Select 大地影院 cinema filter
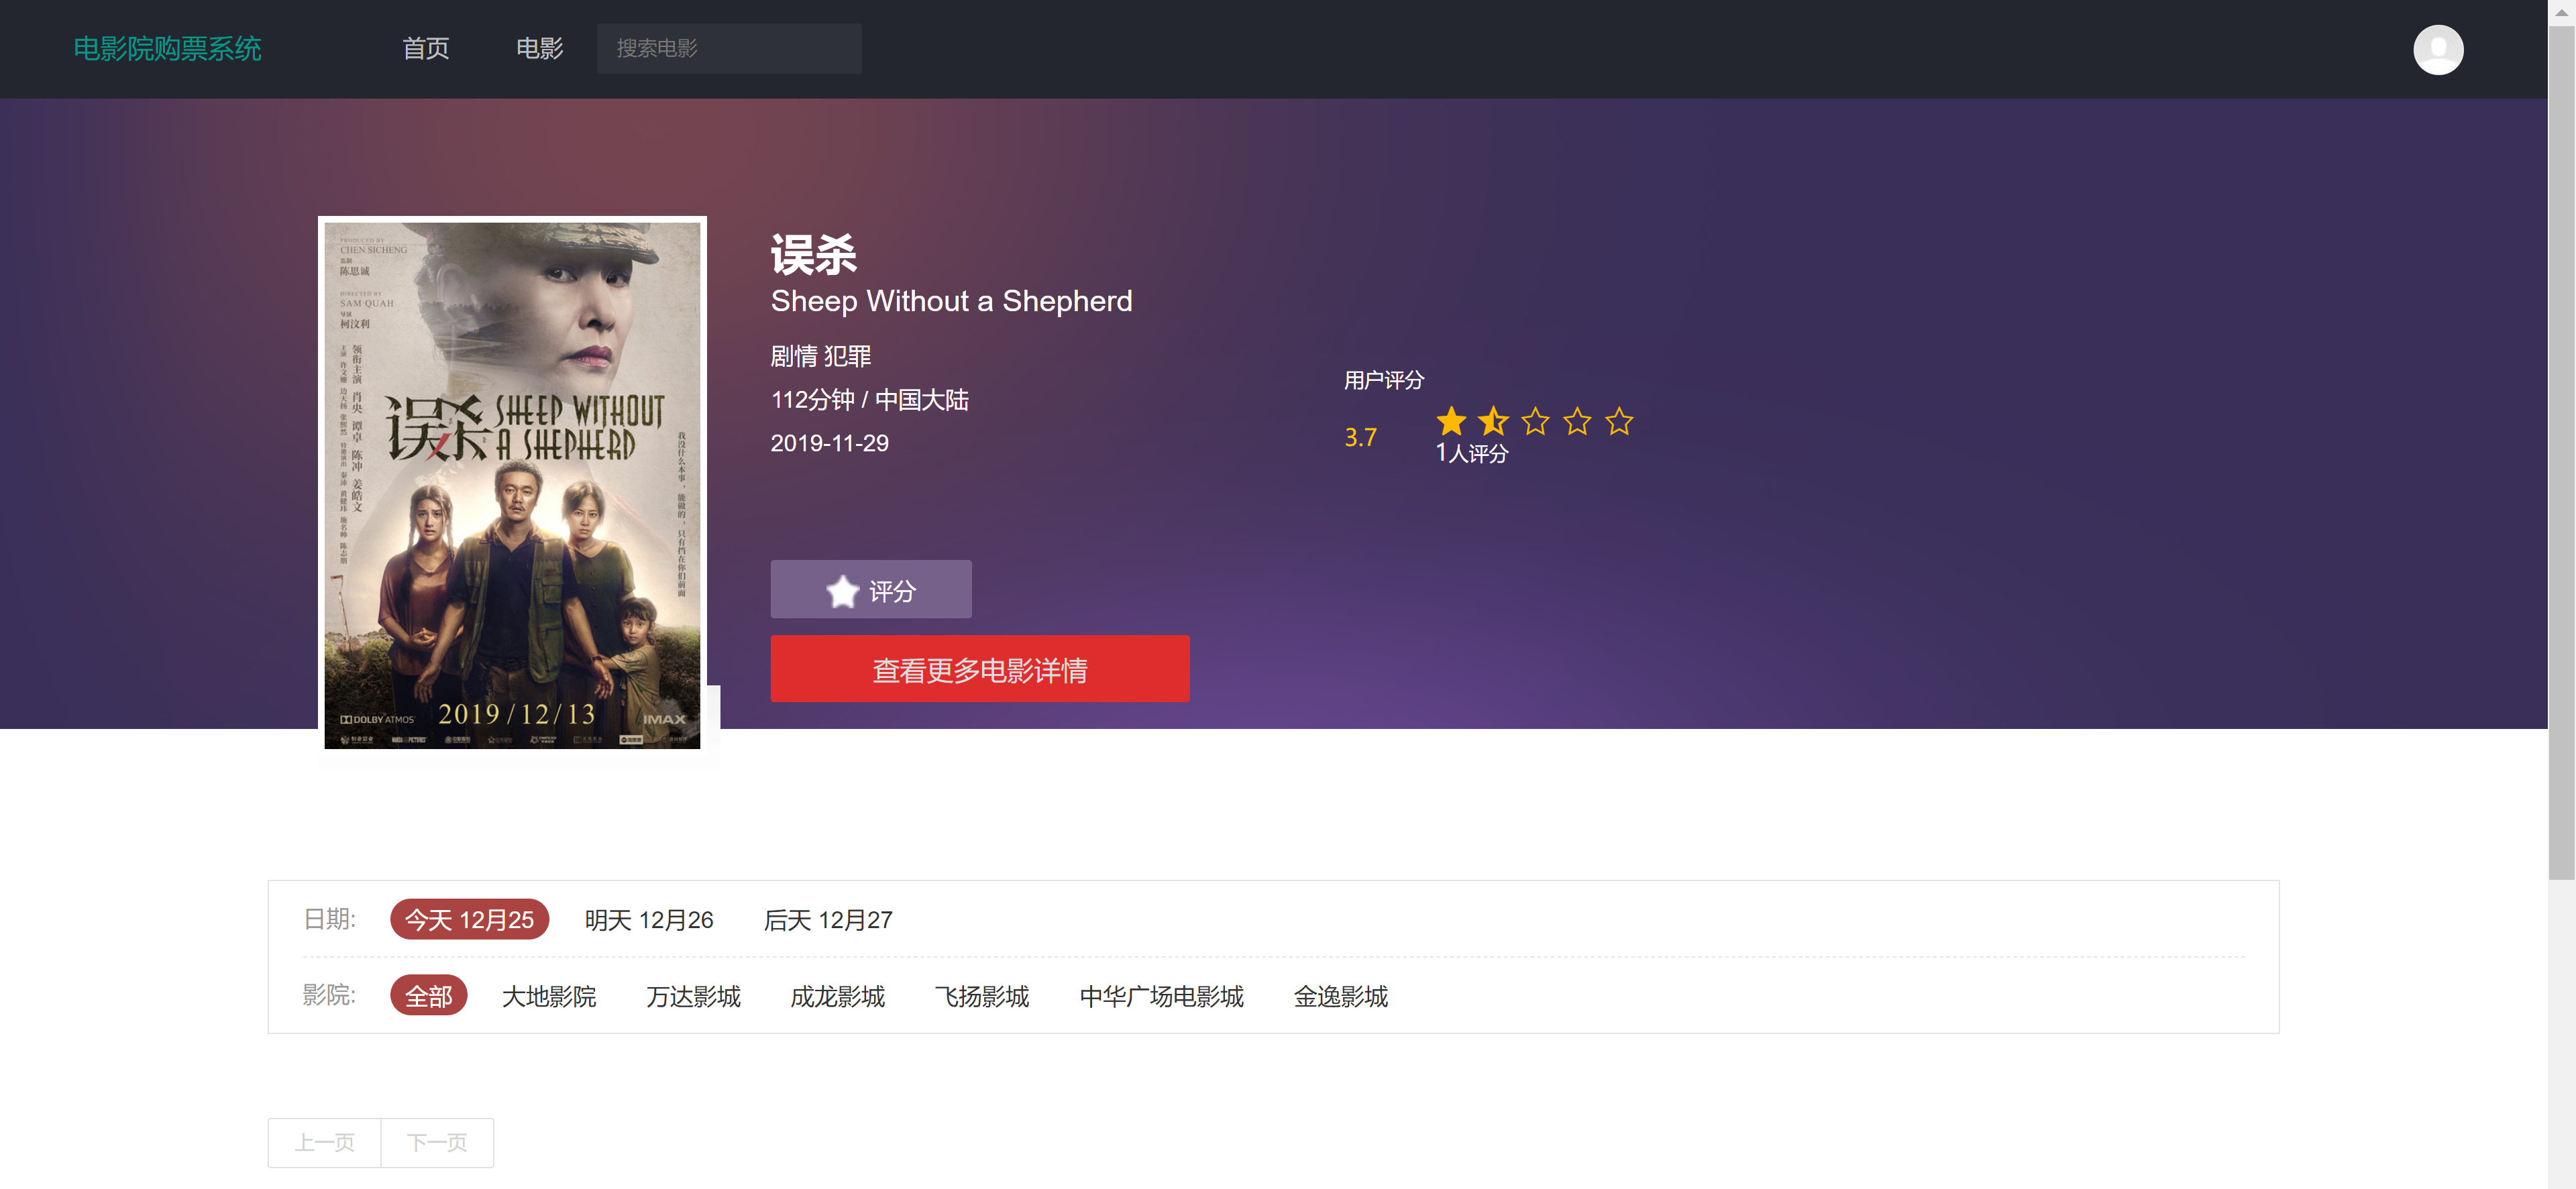Screen dimensions: 2576x1189 548,996
